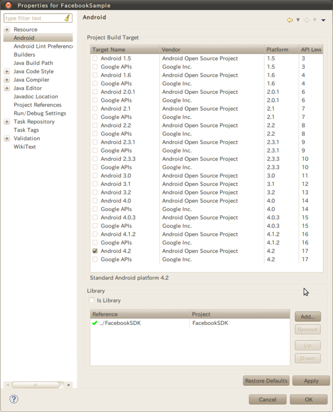Click green checkmark beside ../FacebookSDK

pyautogui.click(x=95, y=323)
